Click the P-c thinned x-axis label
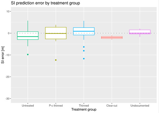 pos(56,105)
